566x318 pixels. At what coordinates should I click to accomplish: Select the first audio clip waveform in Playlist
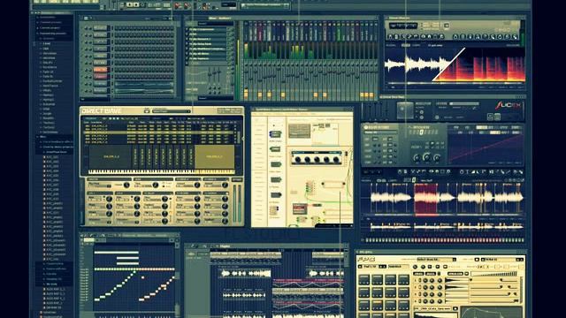246,274
